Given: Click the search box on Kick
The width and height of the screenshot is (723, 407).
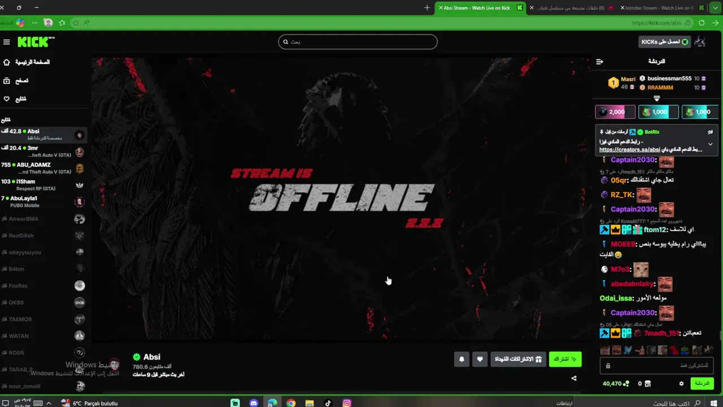Looking at the screenshot, I should 358,42.
